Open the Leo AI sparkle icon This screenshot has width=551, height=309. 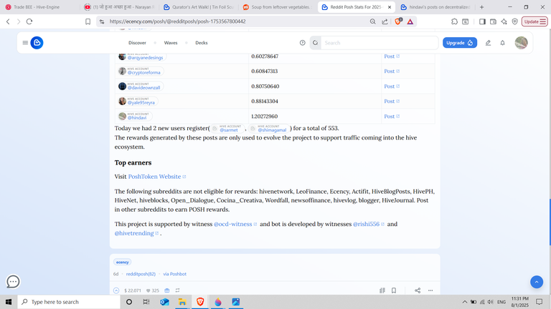[504, 21]
